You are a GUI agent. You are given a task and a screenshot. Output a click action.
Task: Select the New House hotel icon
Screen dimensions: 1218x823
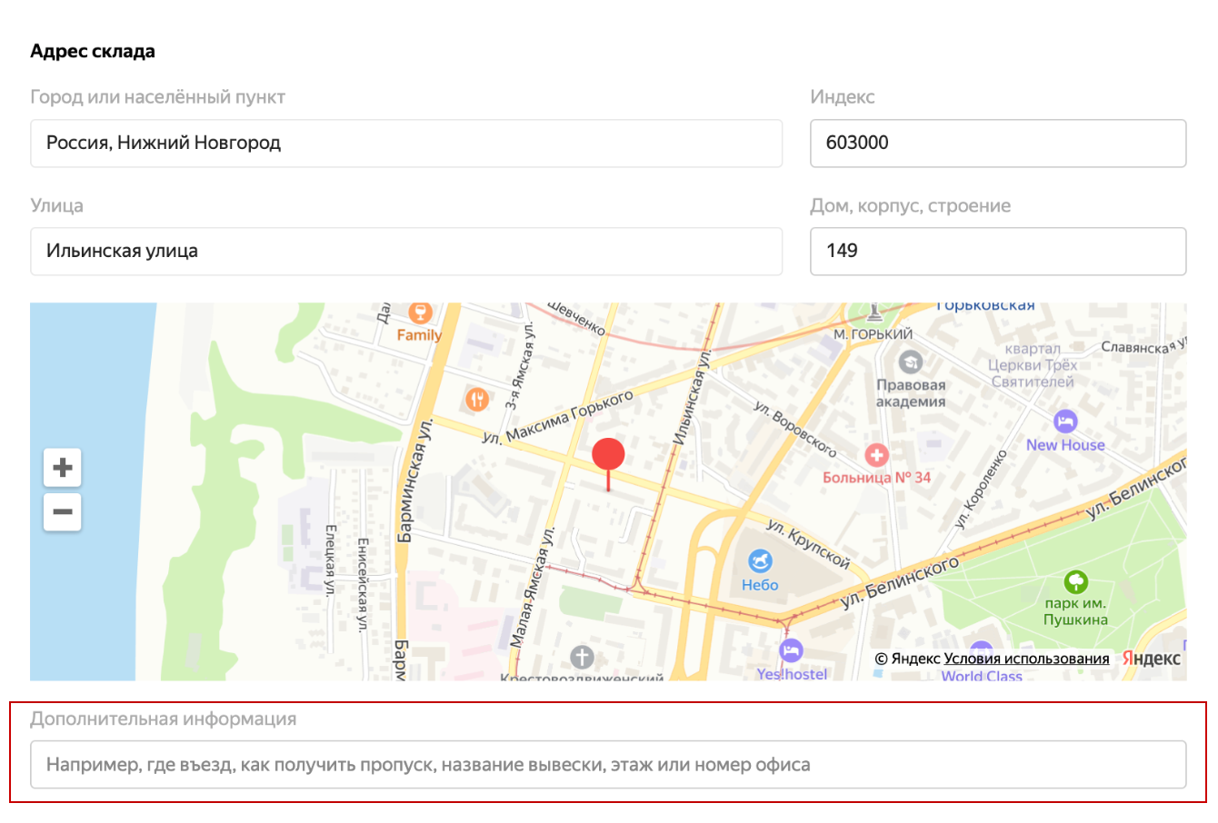coord(1065,422)
